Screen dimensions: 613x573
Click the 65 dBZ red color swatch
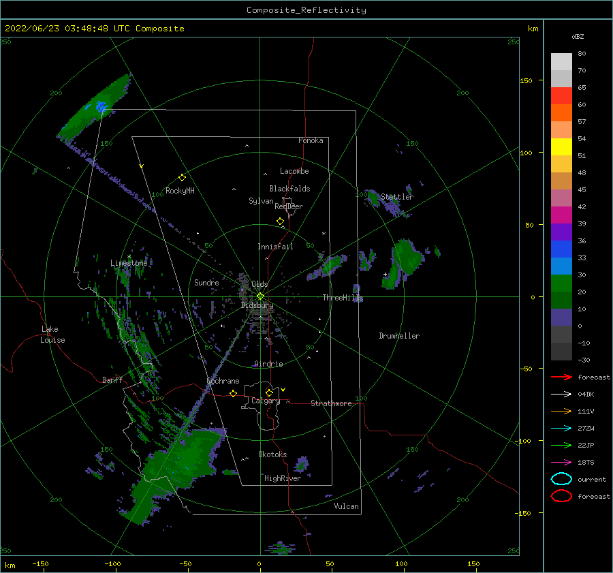coord(561,95)
